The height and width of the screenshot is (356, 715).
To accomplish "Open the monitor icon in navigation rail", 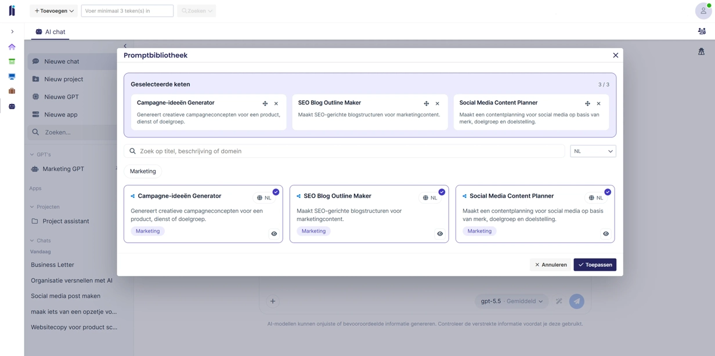I will [12, 77].
